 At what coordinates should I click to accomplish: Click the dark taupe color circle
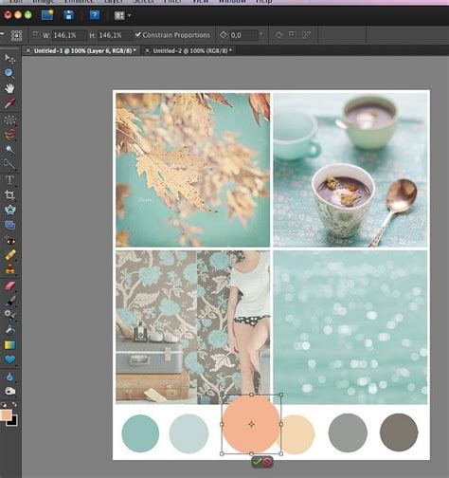pyautogui.click(x=399, y=432)
